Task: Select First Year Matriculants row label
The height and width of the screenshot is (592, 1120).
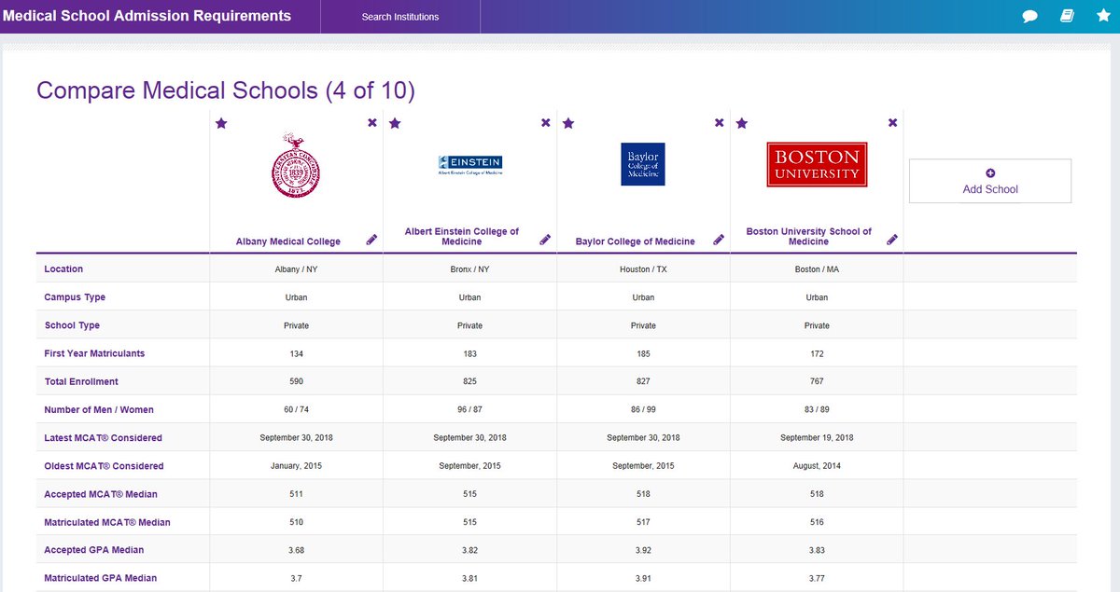Action: [94, 353]
